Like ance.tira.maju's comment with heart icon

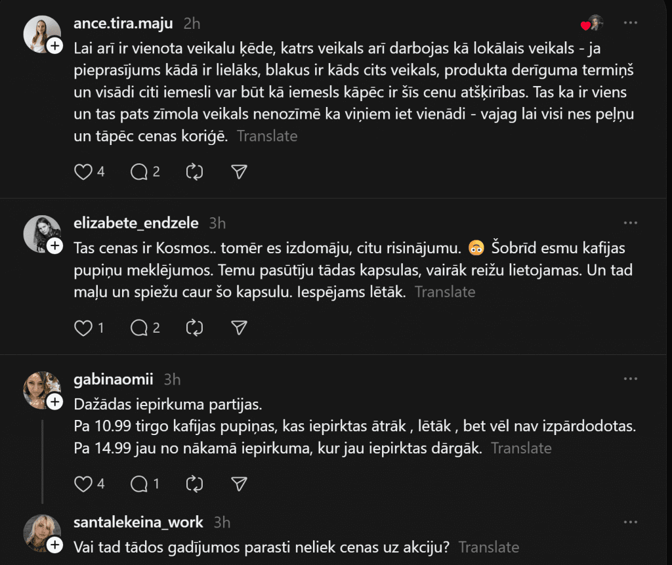[x=83, y=172]
